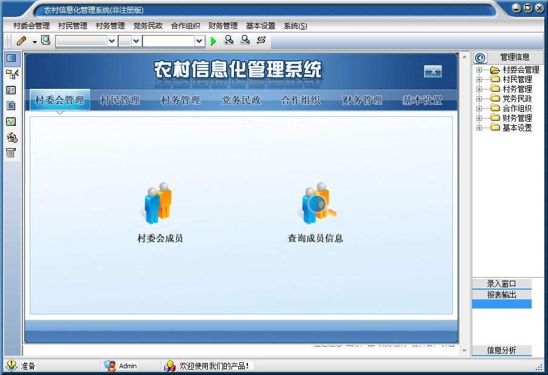Switch to the 党务民政 tab
The height and width of the screenshot is (375, 548).
(x=240, y=100)
